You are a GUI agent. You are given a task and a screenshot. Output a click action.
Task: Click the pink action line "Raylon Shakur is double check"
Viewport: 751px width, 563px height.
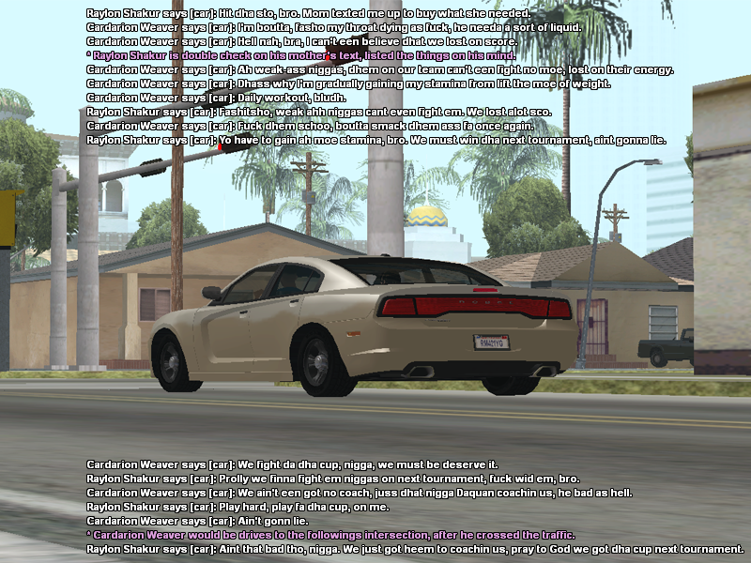tap(301, 55)
